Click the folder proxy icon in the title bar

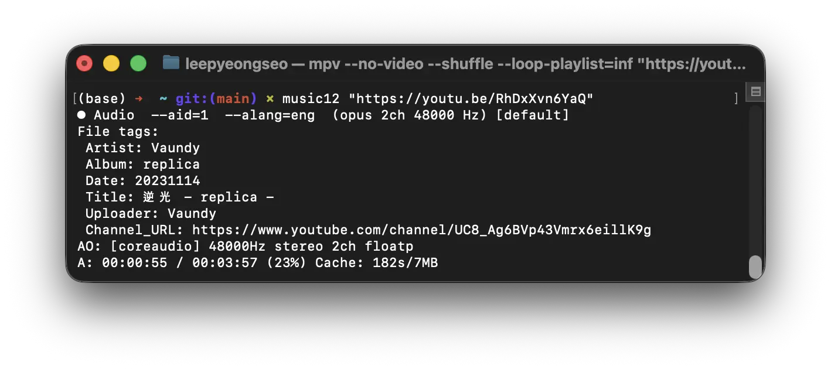point(171,63)
